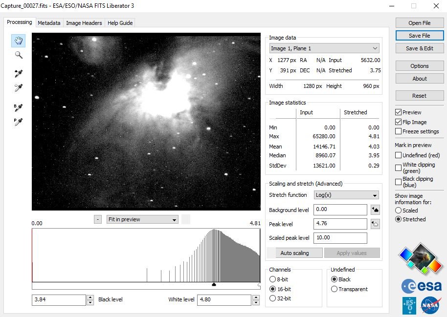This screenshot has width=447, height=317.
Task: Enable White clipping (green) checkbox
Action: point(398,168)
